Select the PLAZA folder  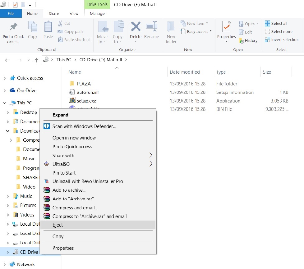[84, 84]
